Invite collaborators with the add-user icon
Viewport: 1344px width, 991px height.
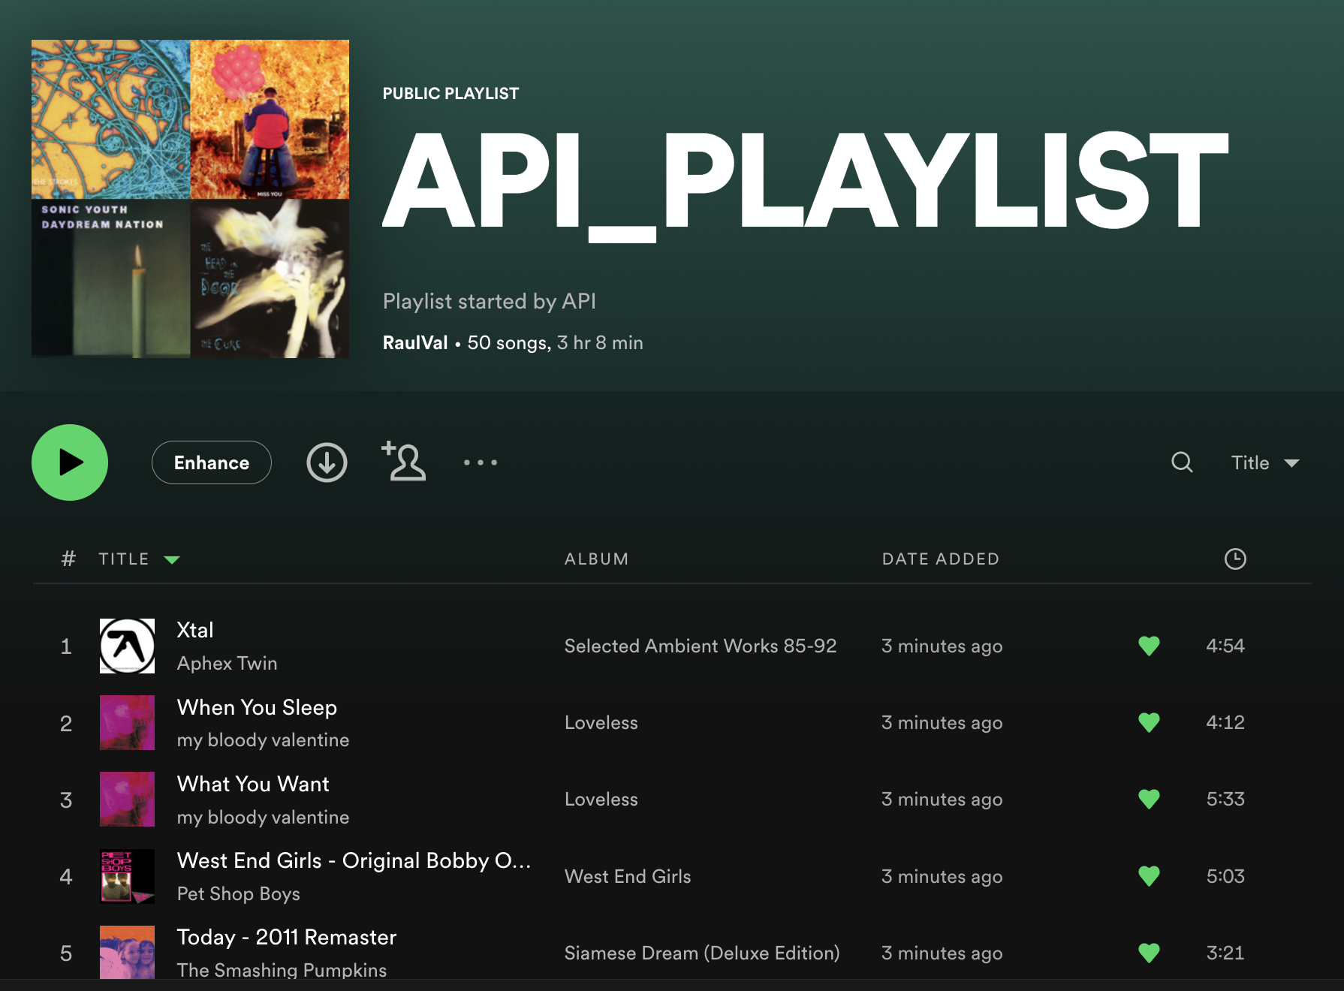(404, 461)
